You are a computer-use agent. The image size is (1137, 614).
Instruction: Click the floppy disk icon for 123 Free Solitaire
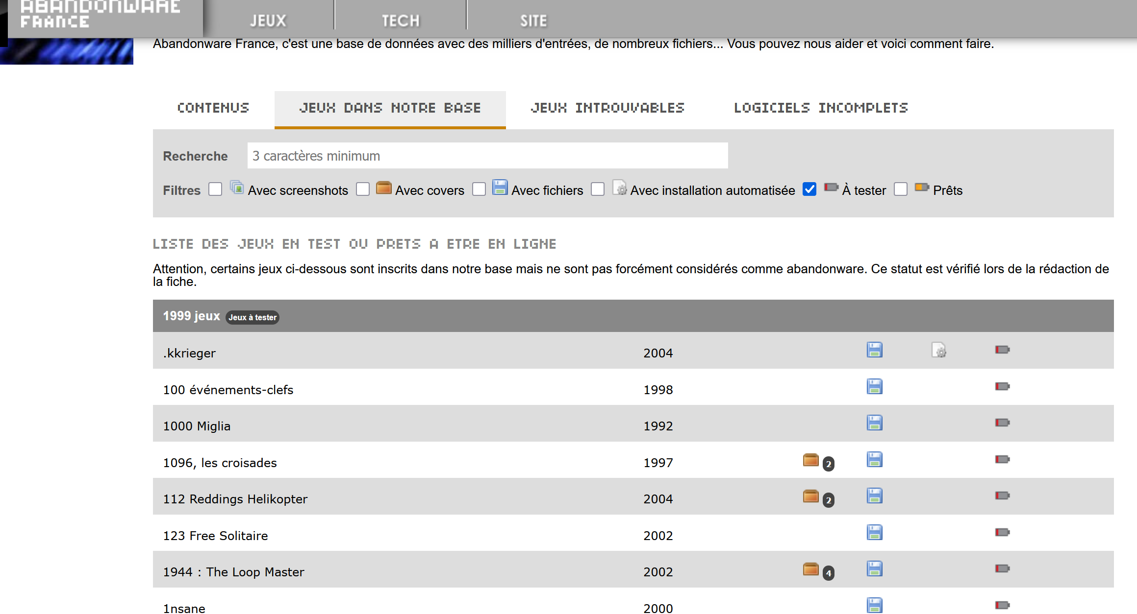coord(874,532)
